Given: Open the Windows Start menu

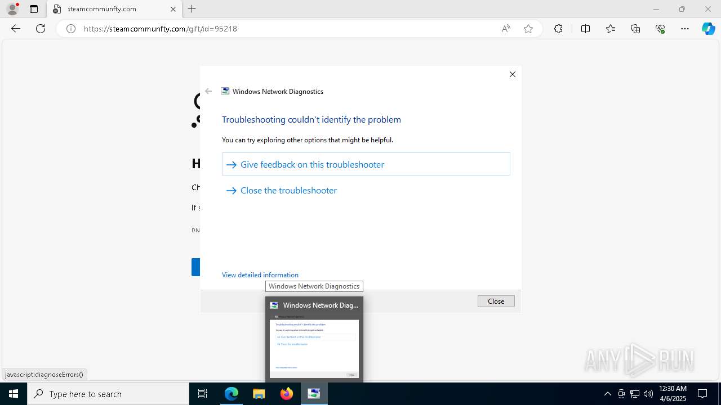Looking at the screenshot, I should tap(14, 394).
